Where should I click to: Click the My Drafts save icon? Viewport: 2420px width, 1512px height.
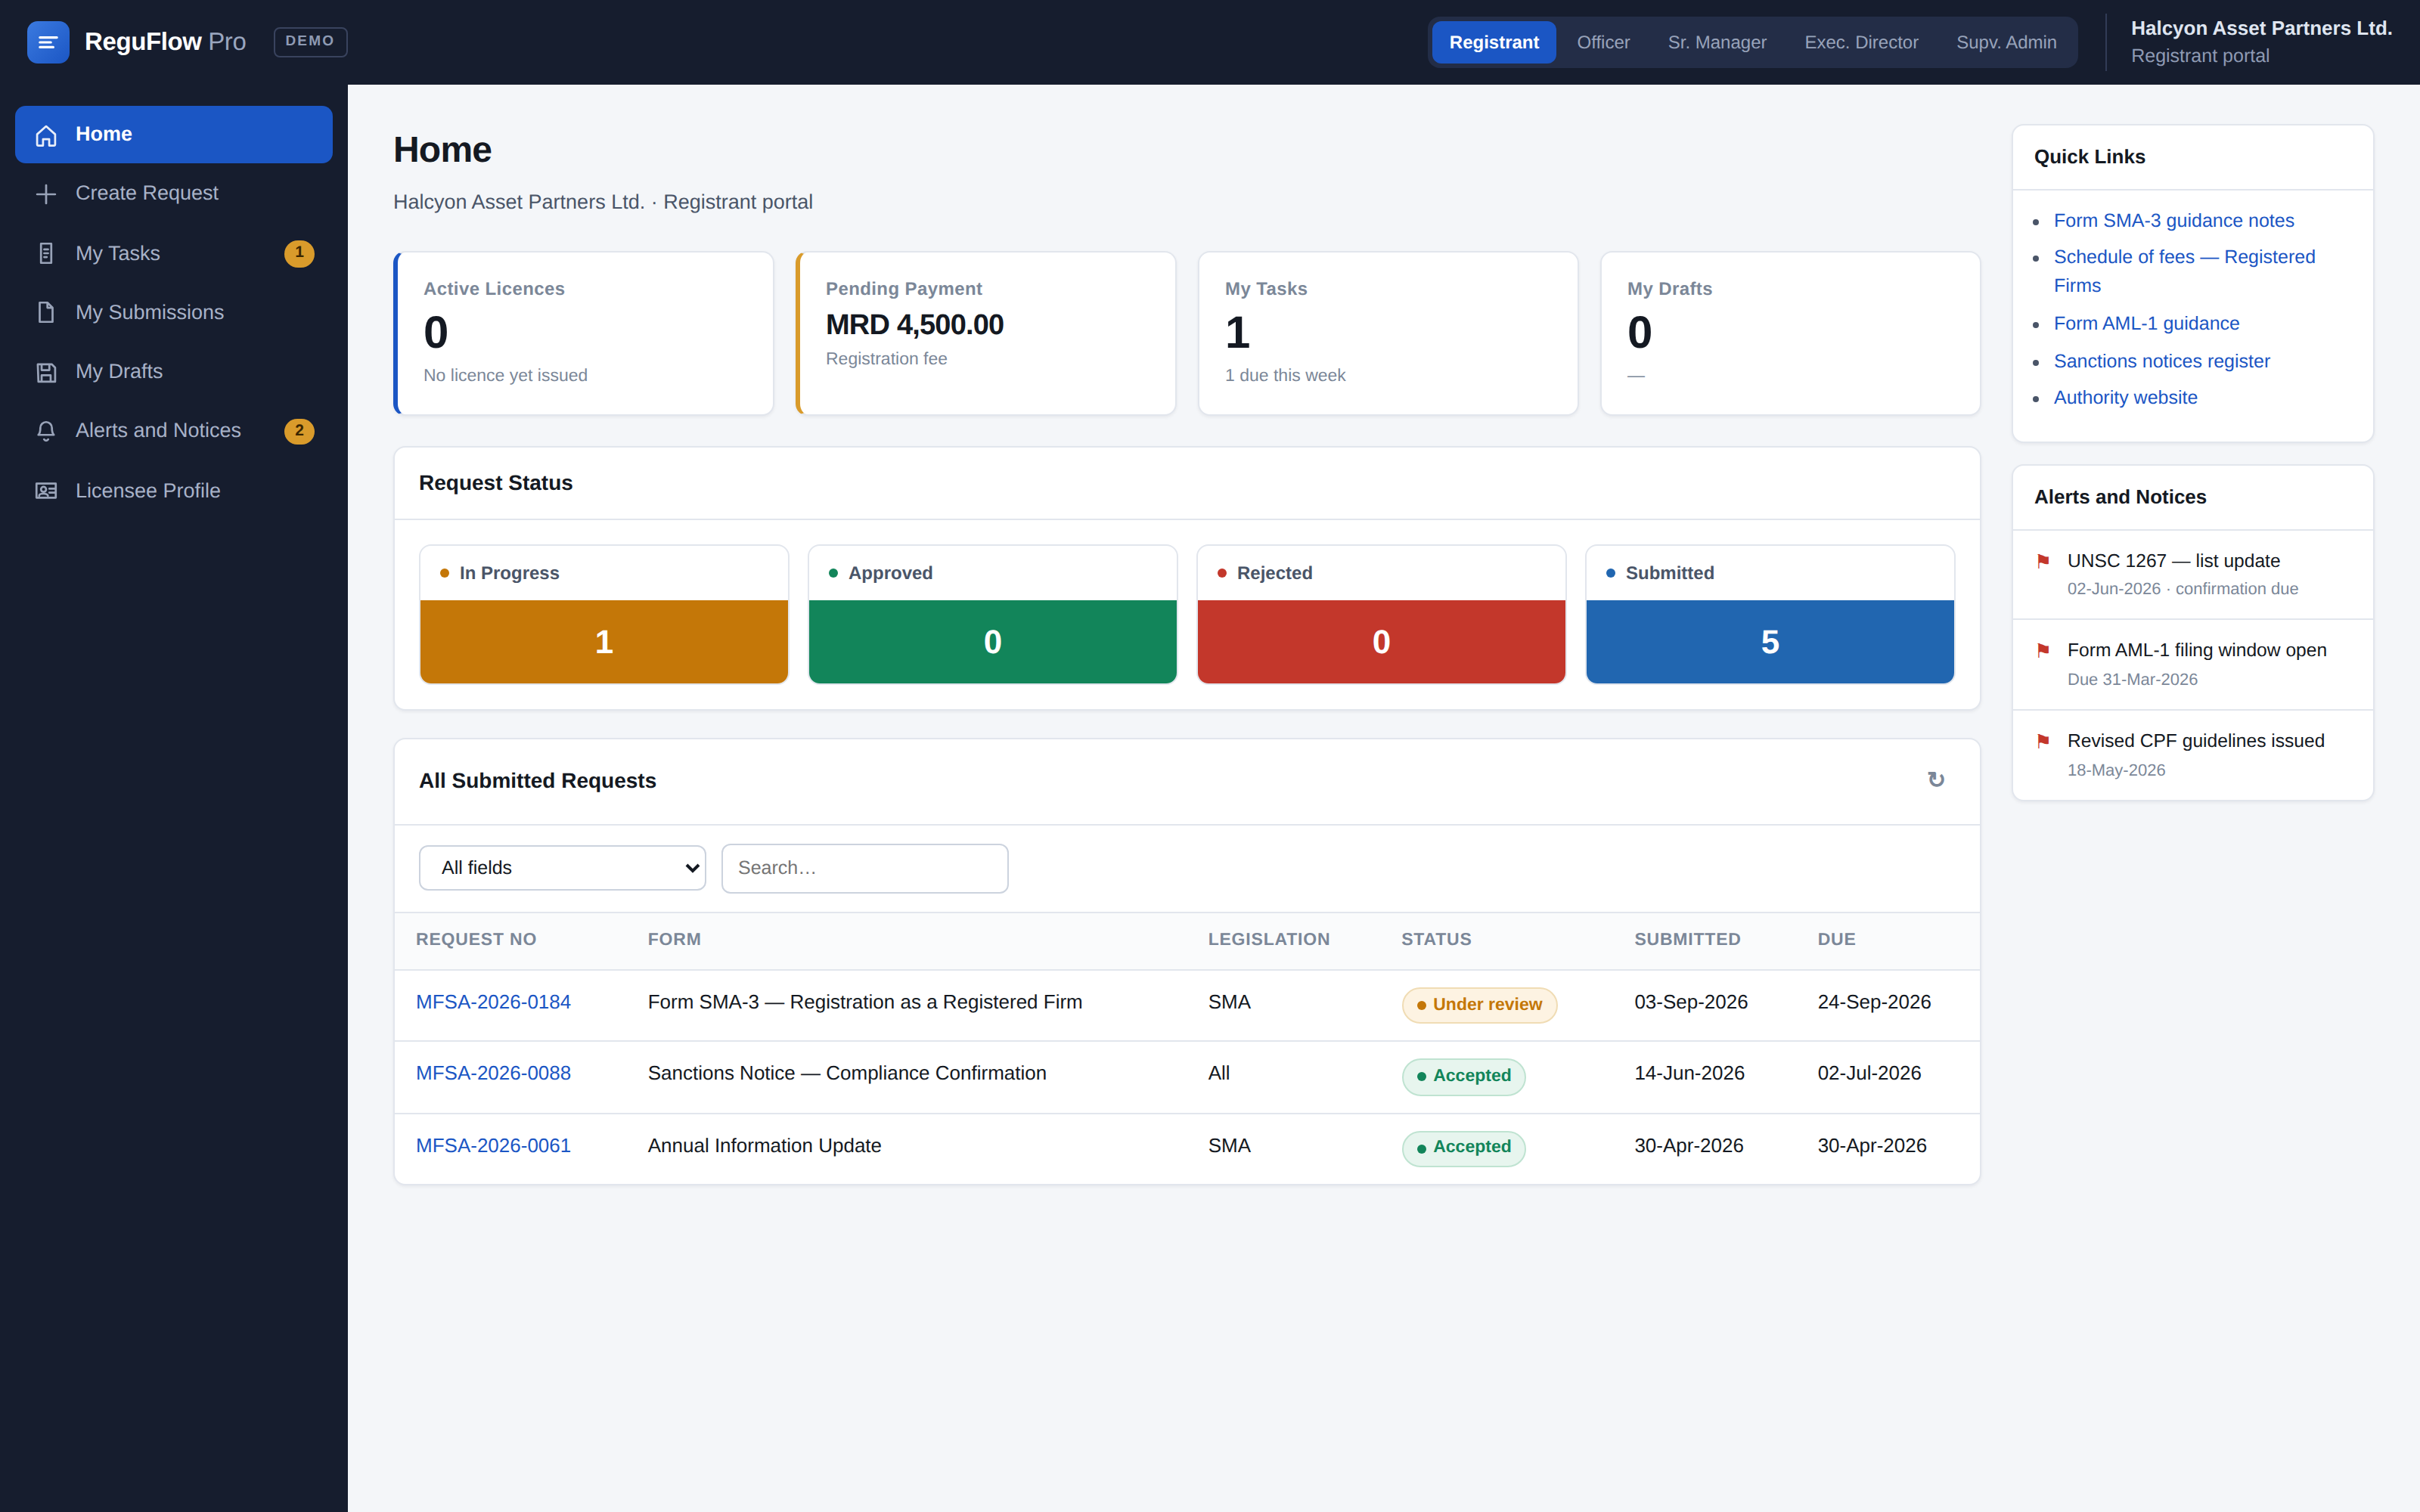[x=46, y=372]
